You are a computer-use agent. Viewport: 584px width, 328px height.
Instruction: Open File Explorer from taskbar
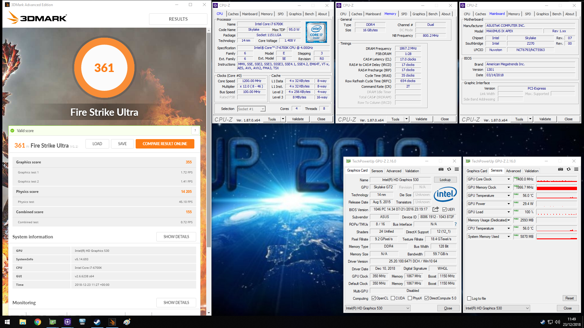pos(23,322)
